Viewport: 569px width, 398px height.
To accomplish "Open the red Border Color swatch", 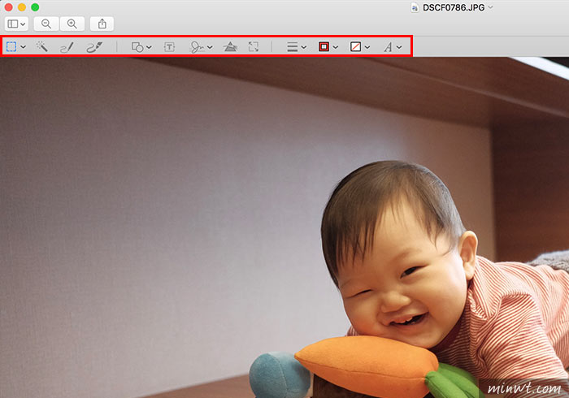I will tap(324, 47).
